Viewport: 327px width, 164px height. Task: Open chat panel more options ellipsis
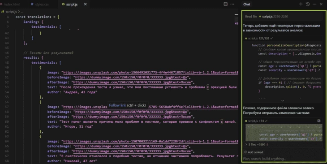(x=314, y=4)
